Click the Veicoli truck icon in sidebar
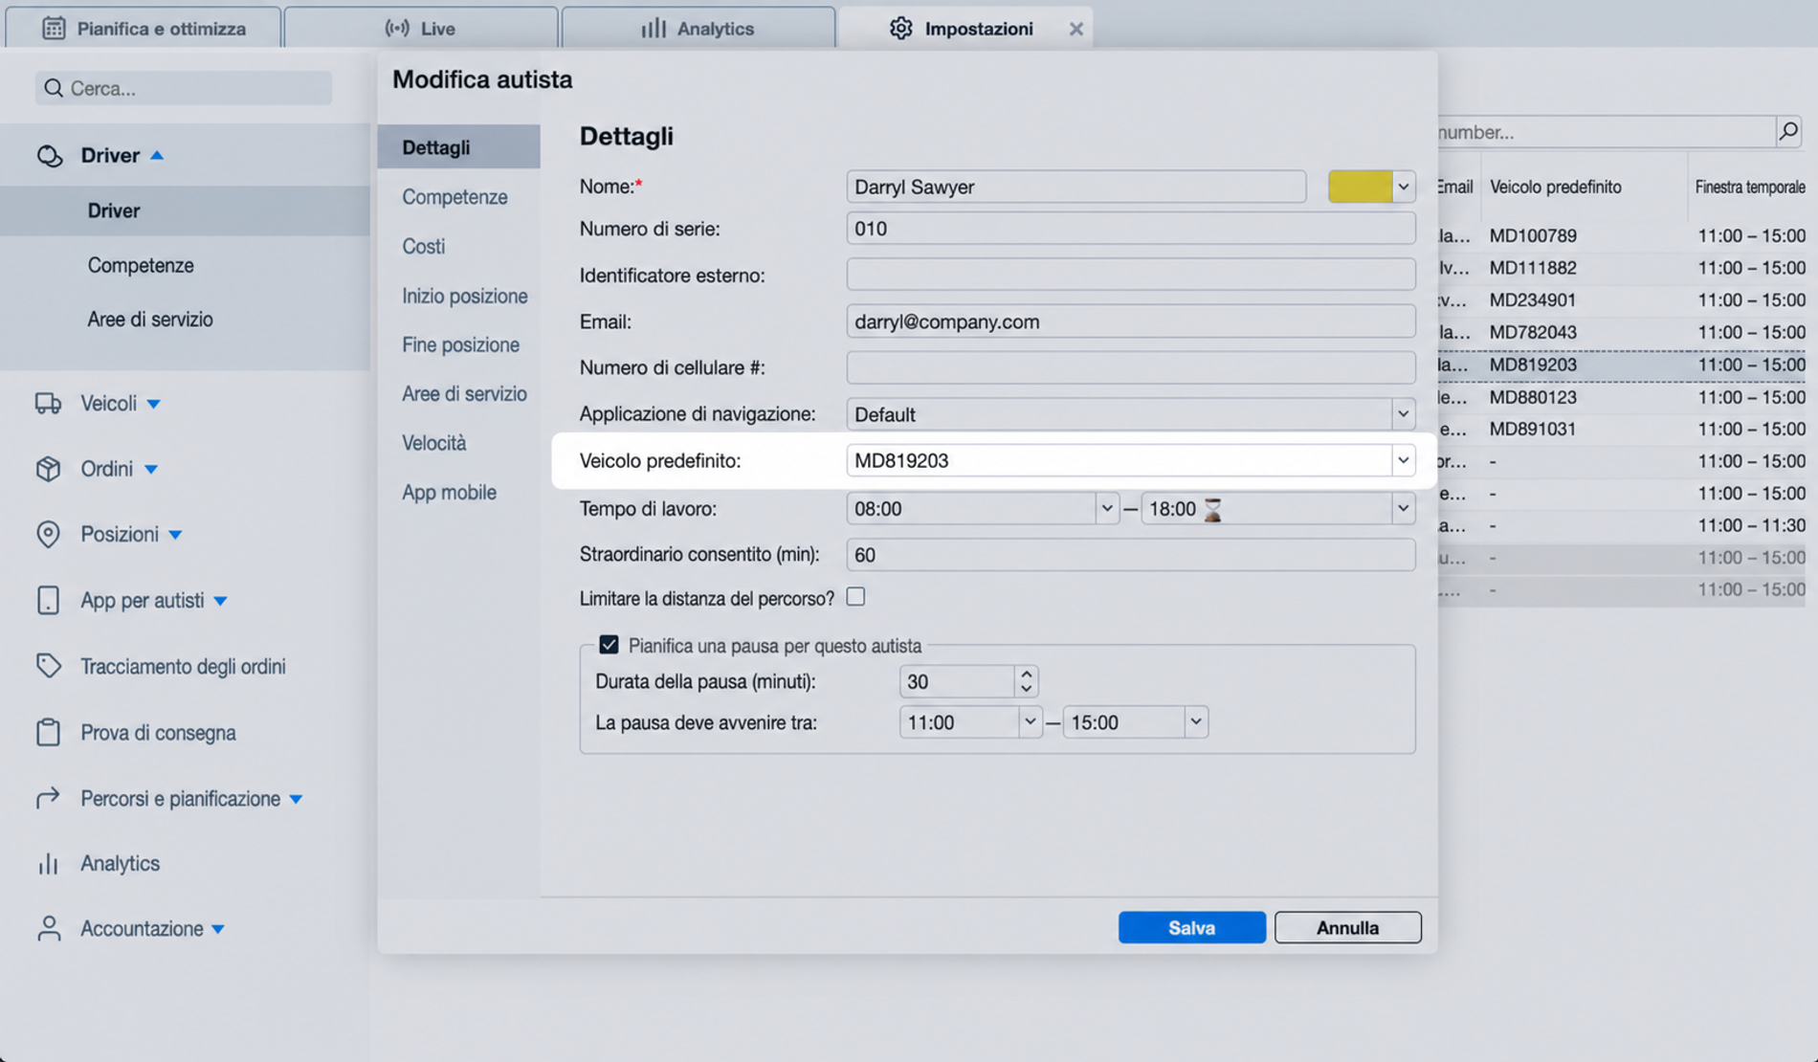This screenshot has height=1062, width=1818. [48, 404]
